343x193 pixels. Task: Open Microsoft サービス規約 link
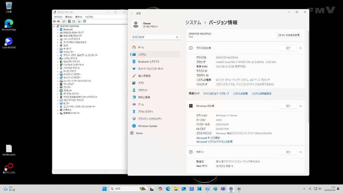(x=208, y=138)
